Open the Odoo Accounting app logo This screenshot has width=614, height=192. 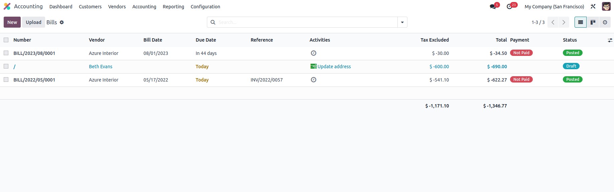pos(7,6)
